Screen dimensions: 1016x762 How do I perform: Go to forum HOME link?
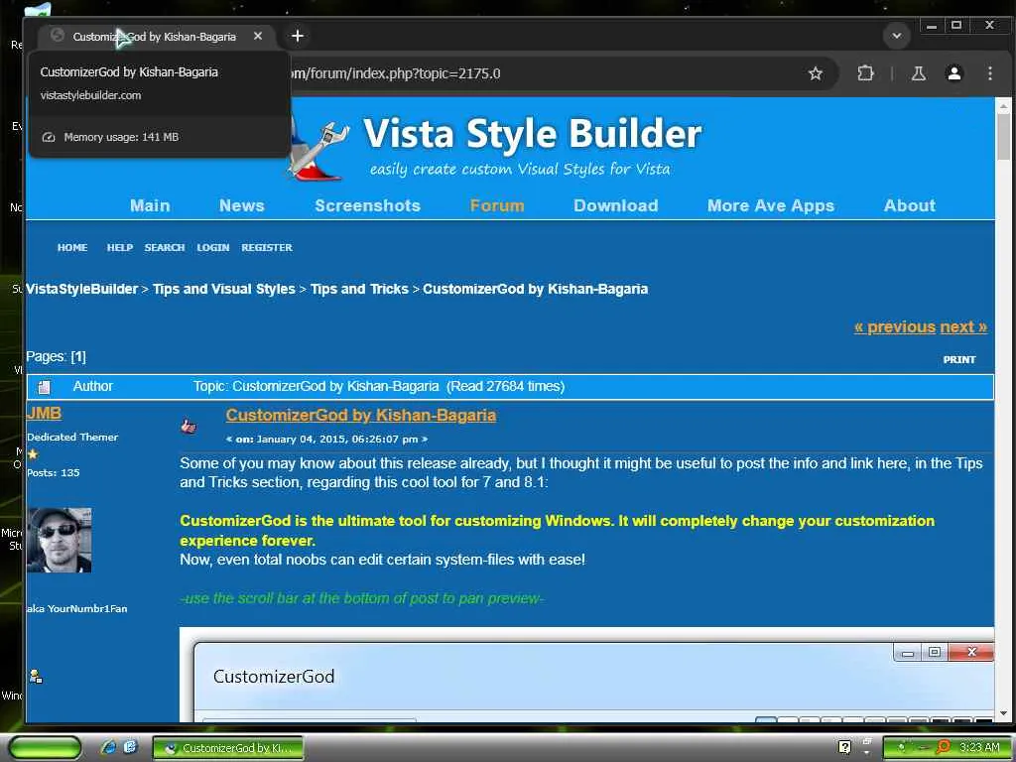71,247
